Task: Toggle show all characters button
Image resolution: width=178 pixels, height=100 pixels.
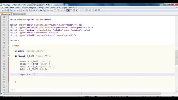Action: pyautogui.click(x=65, y=11)
